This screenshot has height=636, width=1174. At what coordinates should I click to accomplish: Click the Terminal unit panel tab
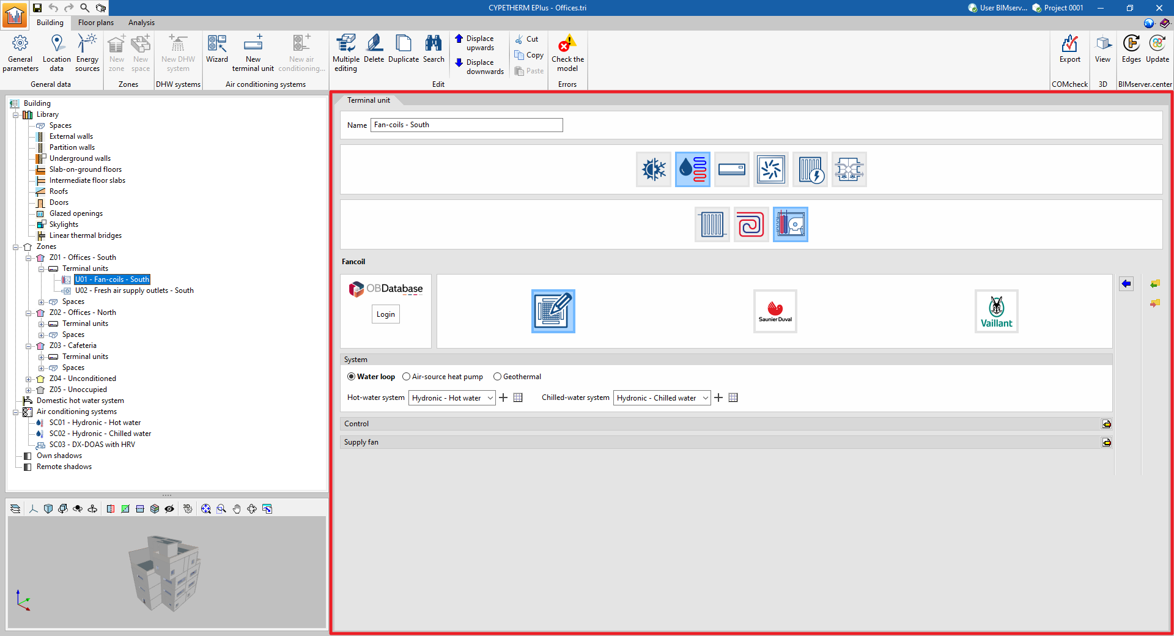[369, 100]
